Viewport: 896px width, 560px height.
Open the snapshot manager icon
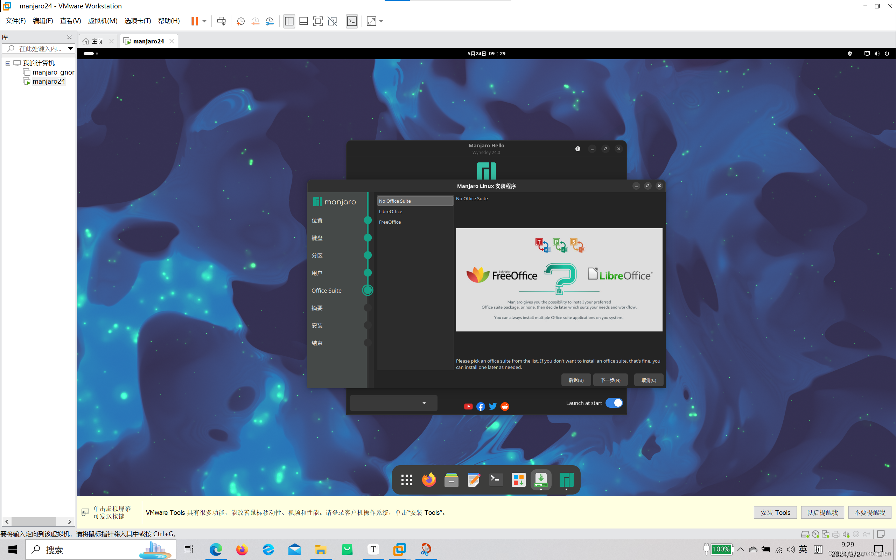270,21
